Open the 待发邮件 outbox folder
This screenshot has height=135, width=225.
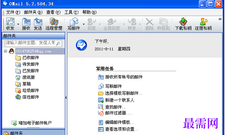pos(31,64)
